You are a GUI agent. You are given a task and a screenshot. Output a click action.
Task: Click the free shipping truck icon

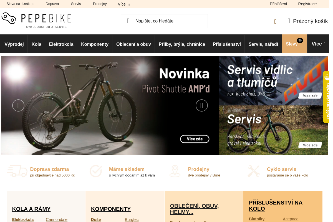tap(17, 171)
